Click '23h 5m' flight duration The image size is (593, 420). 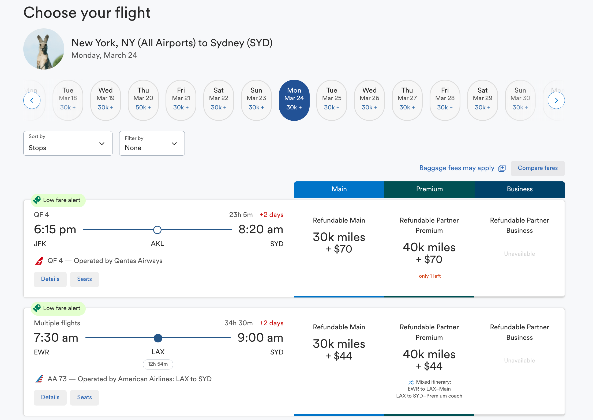coord(241,215)
